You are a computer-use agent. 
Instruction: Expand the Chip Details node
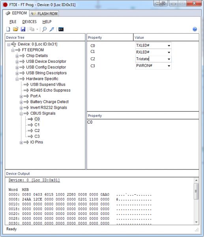pyautogui.click(x=17, y=56)
